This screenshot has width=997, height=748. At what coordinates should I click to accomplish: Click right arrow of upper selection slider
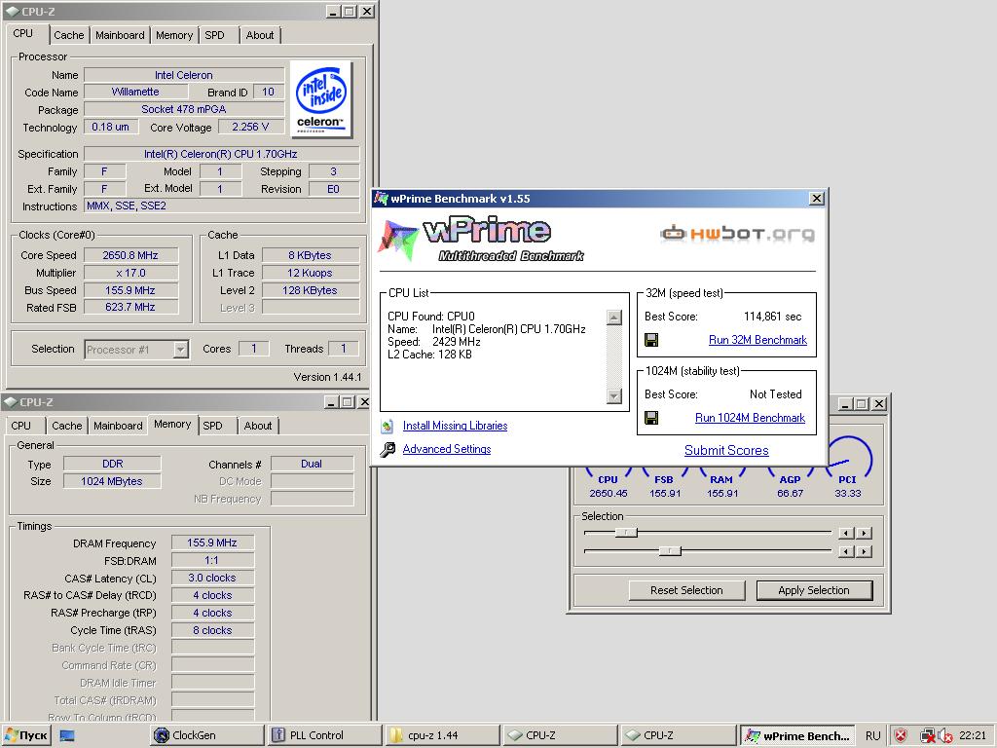864,533
